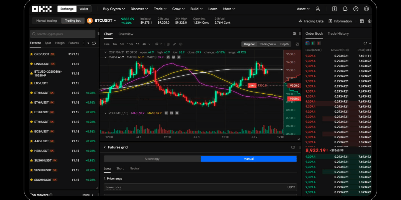
Task: Select Short tab in Futures grid
Action: click(x=120, y=168)
